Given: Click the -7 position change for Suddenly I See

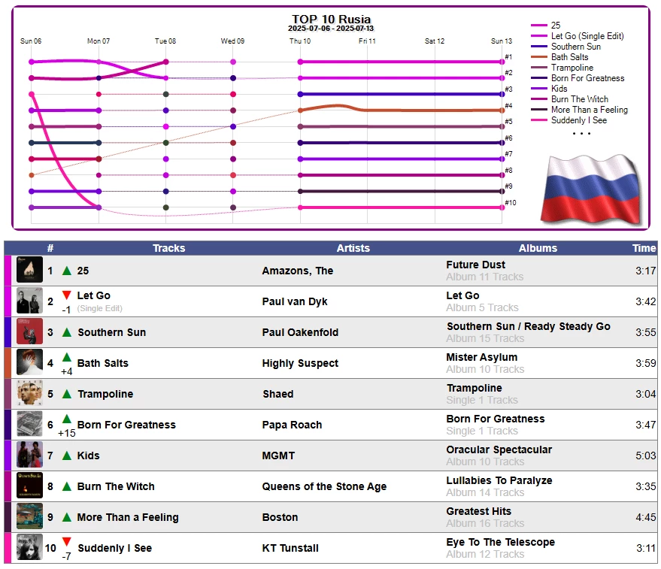Looking at the screenshot, I should [x=67, y=556].
